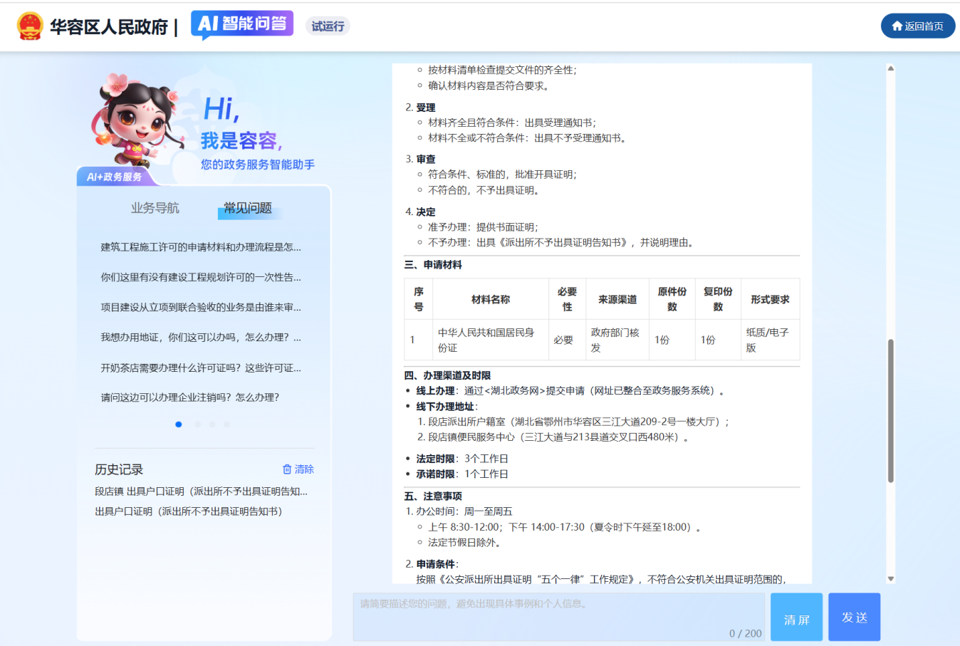The width and height of the screenshot is (960, 646).
Task: Click the trash icon beside 清除
Action: 287,469
